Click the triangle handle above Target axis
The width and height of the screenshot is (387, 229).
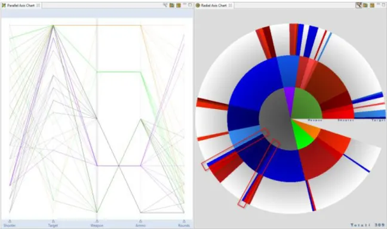(x=53, y=221)
